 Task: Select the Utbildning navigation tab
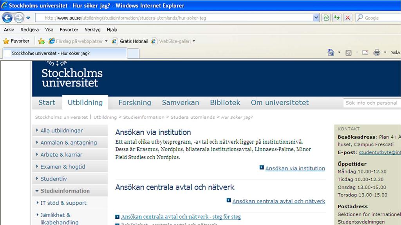85,103
